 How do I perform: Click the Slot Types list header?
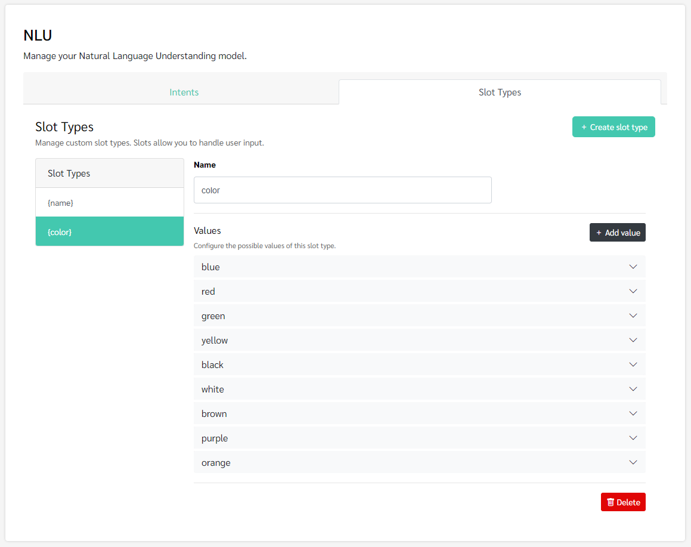tap(110, 173)
